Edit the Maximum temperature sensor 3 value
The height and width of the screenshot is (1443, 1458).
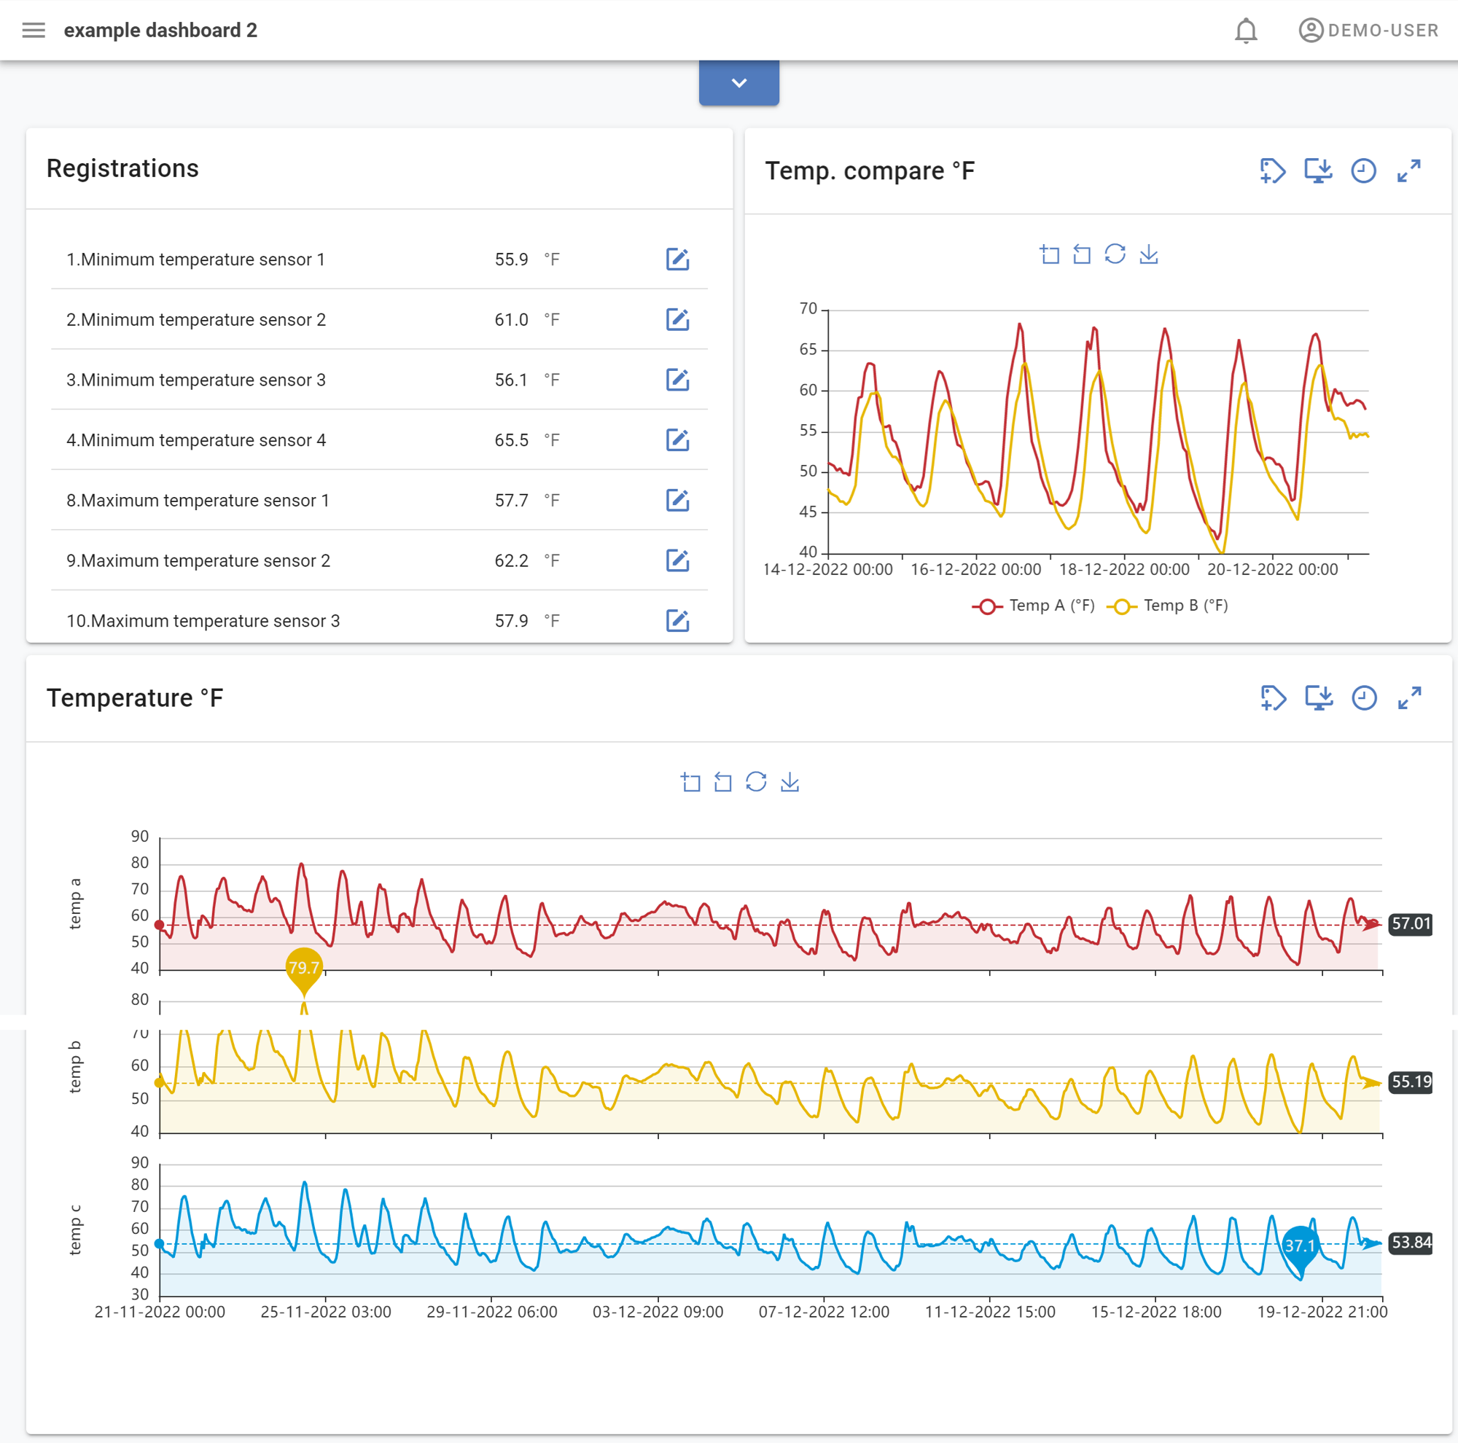click(x=678, y=621)
